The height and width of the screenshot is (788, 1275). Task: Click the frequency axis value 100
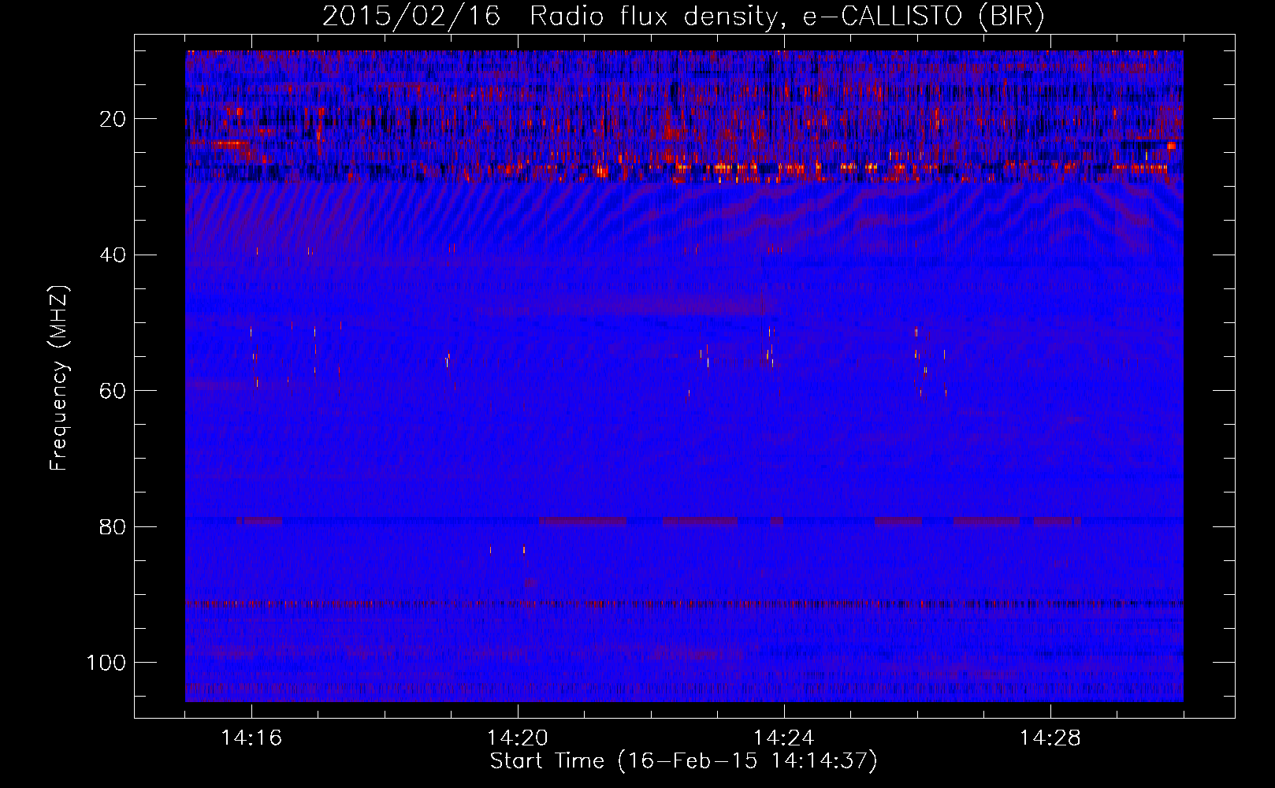[x=106, y=663]
